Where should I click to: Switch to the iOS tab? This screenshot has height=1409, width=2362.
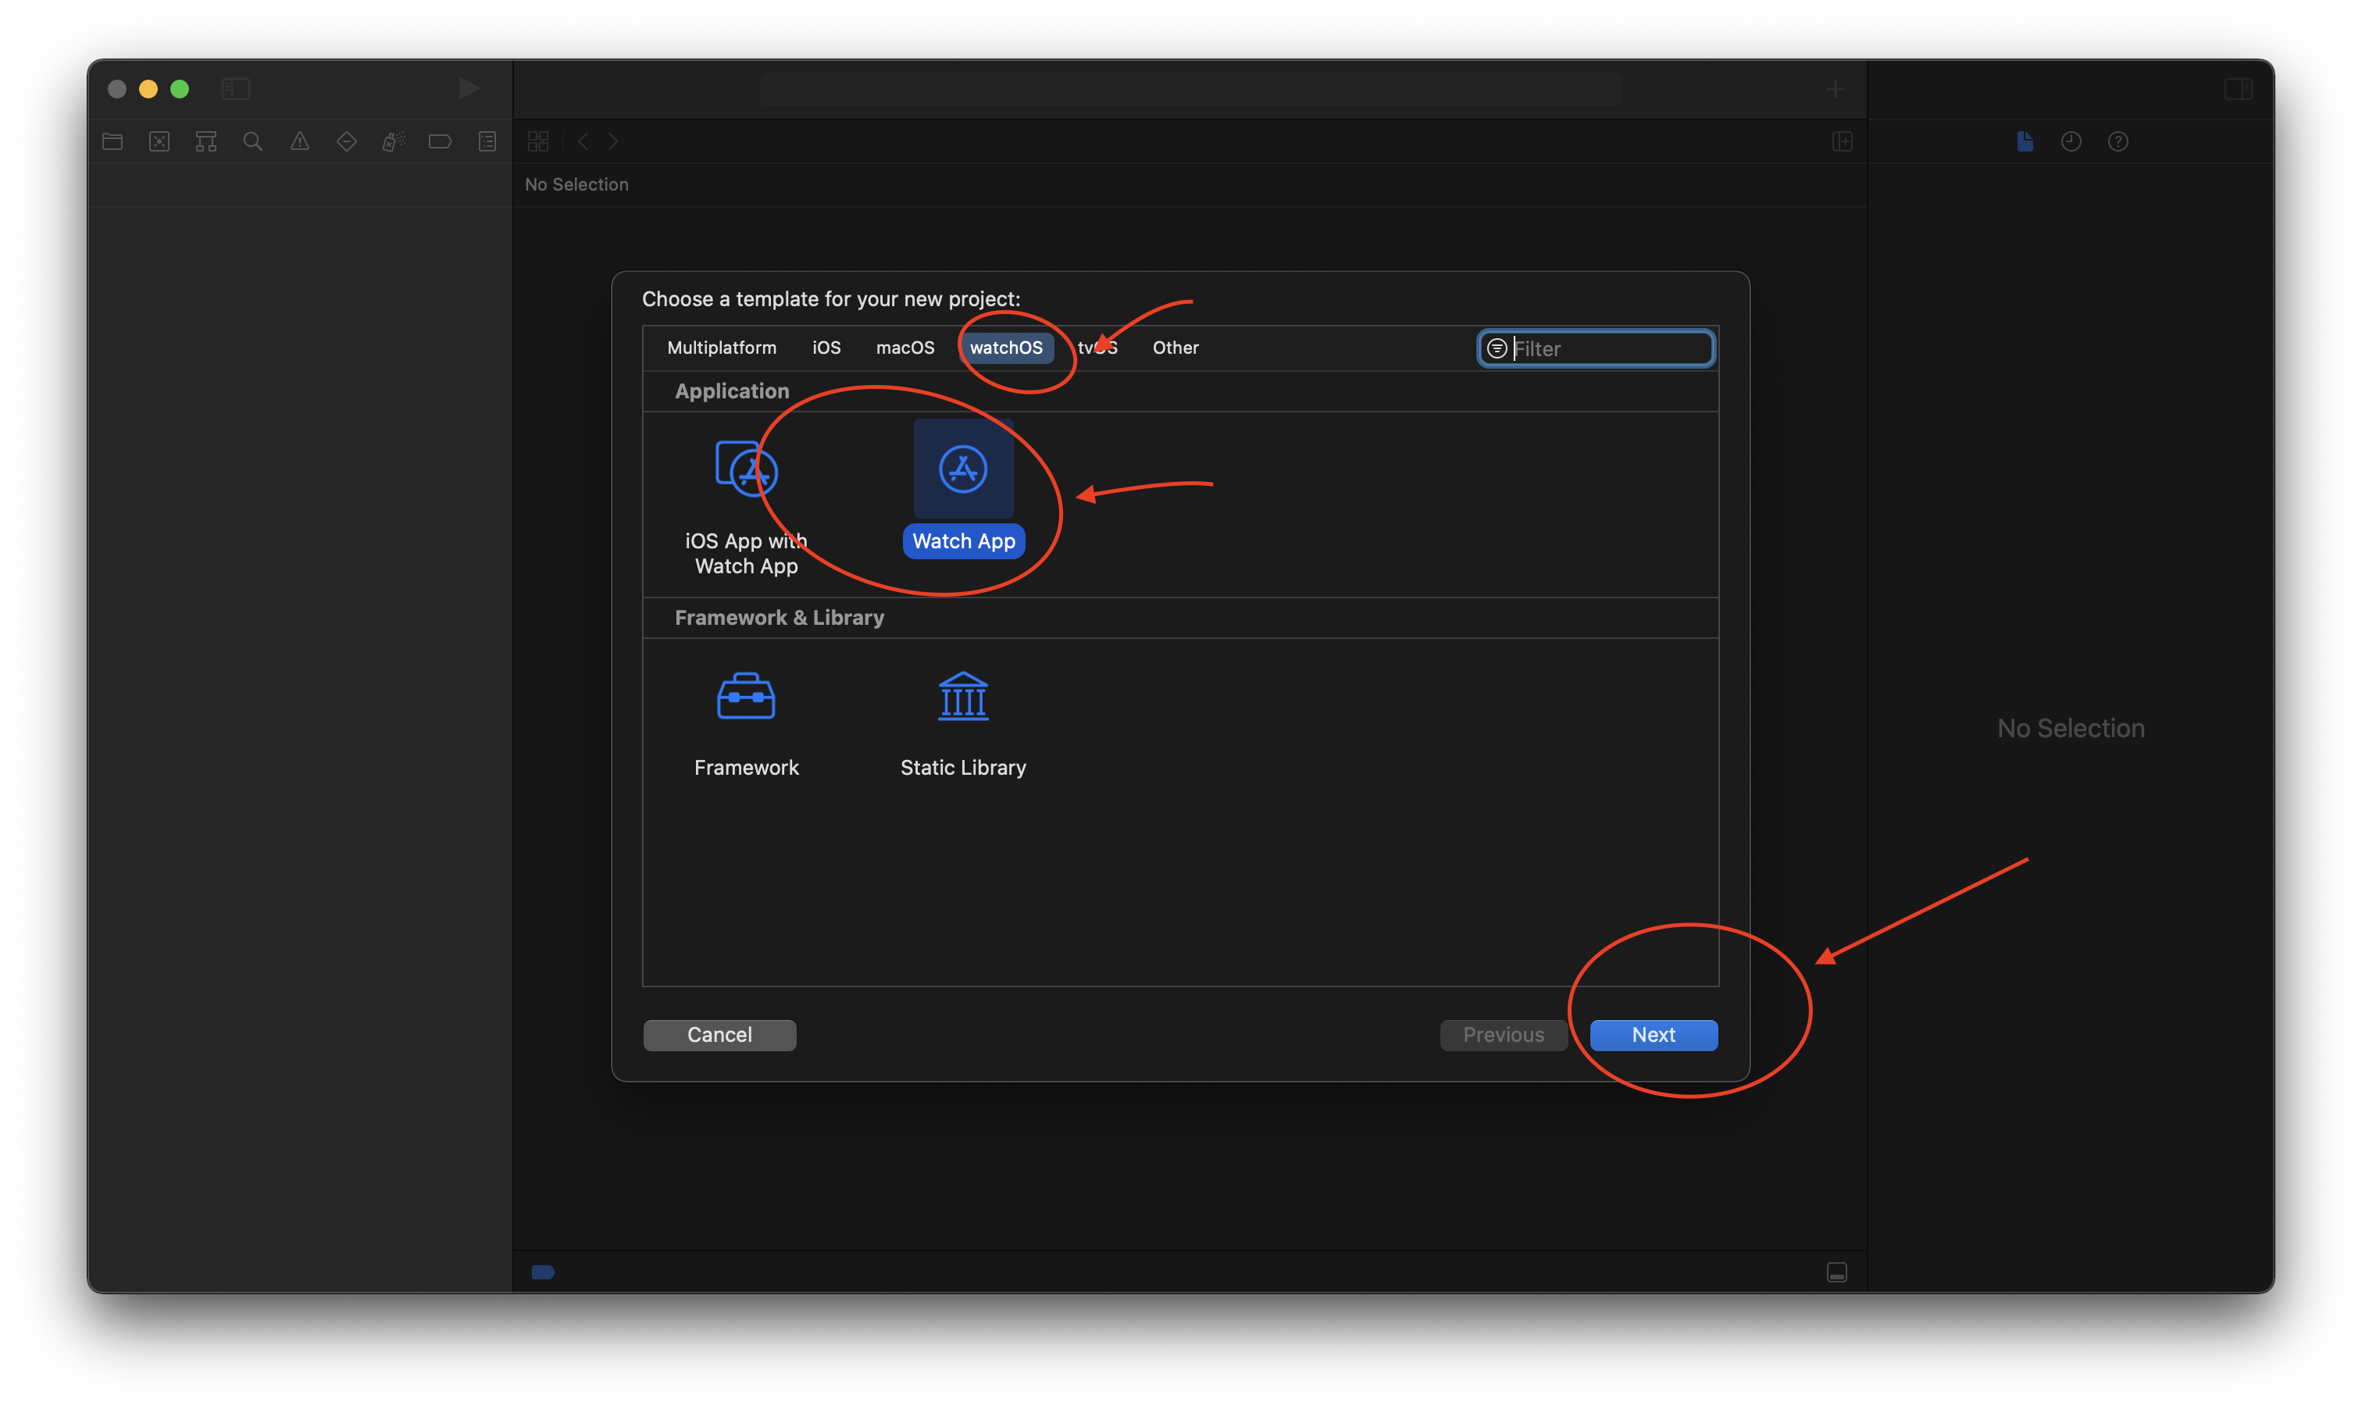point(826,348)
